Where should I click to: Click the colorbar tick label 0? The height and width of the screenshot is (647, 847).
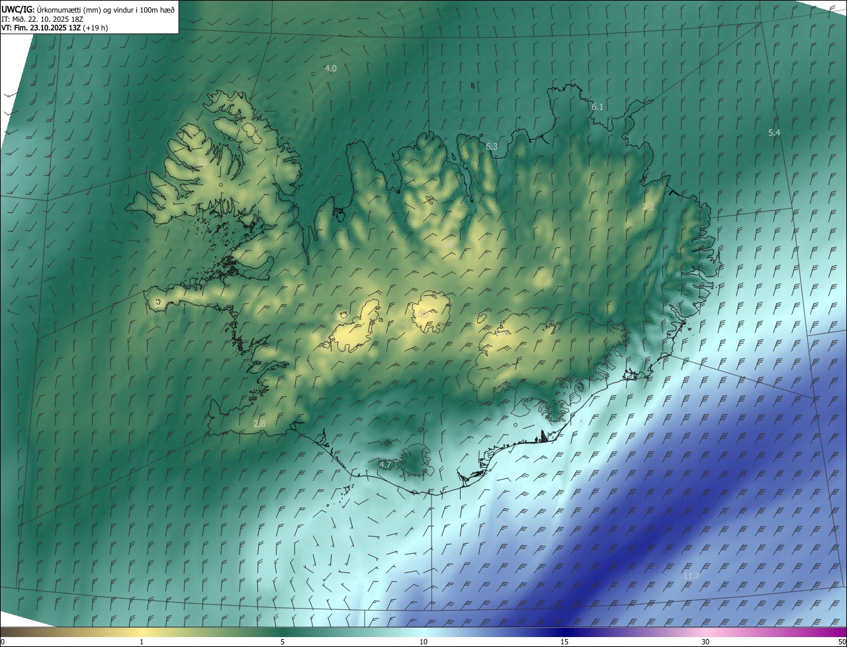(x=3, y=642)
